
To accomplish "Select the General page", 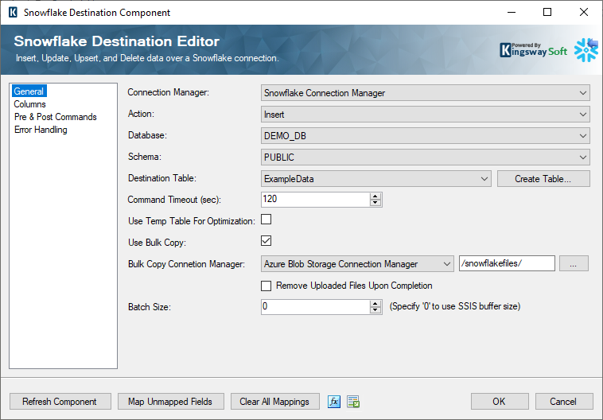I will pos(29,91).
